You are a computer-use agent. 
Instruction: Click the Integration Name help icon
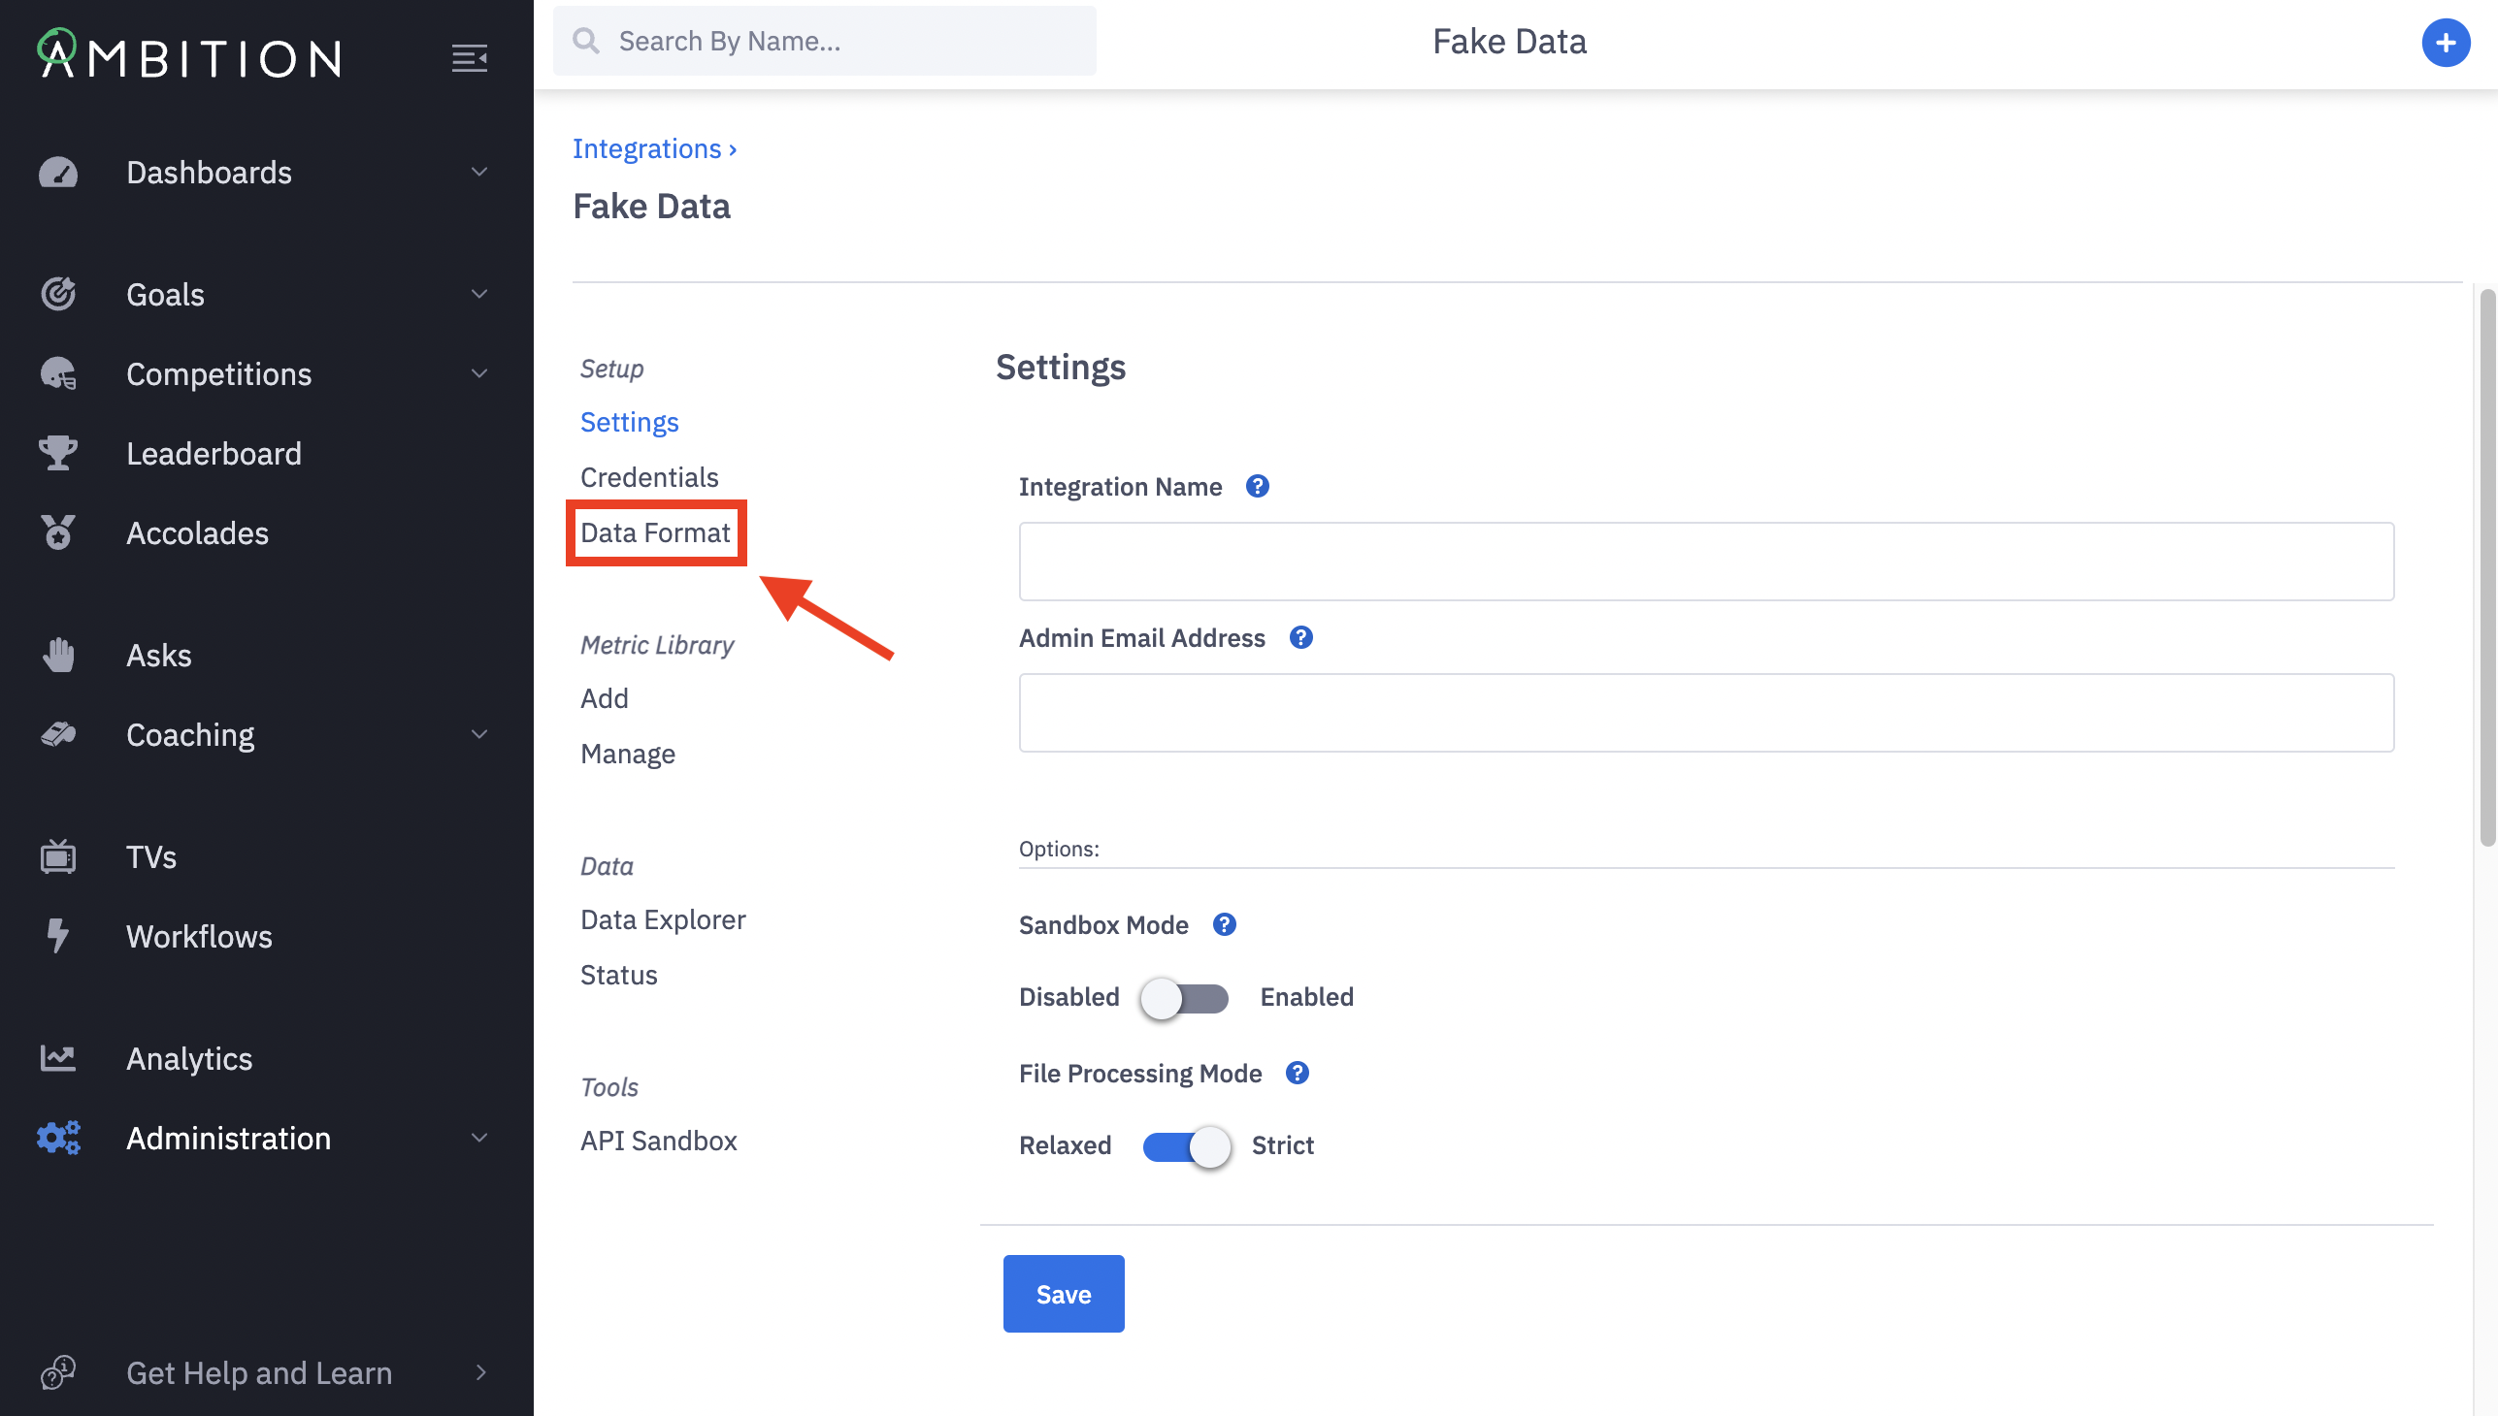point(1258,486)
